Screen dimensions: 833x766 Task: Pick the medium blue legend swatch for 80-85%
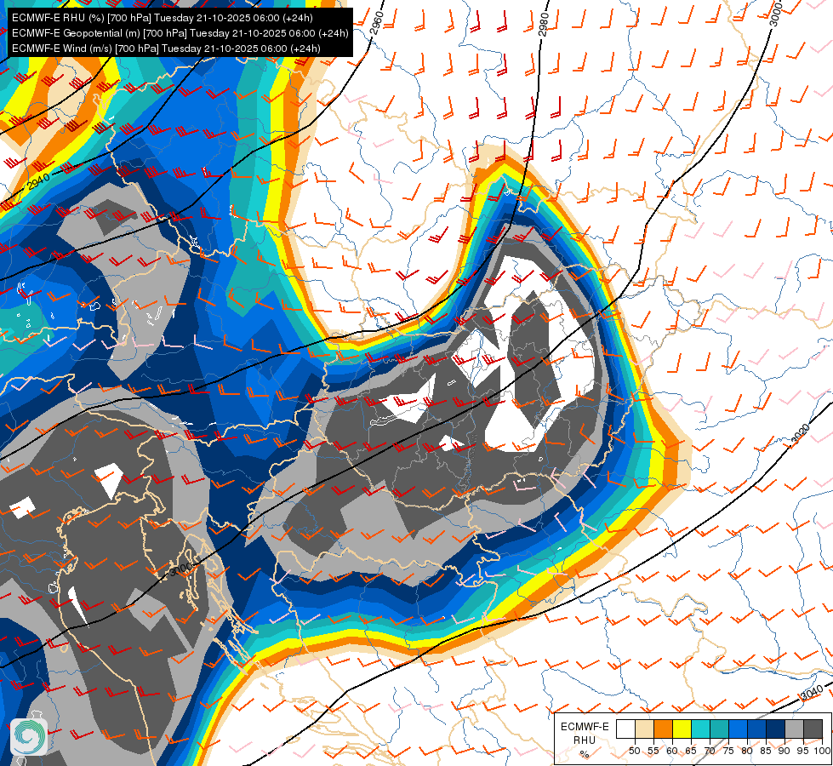coord(756,729)
